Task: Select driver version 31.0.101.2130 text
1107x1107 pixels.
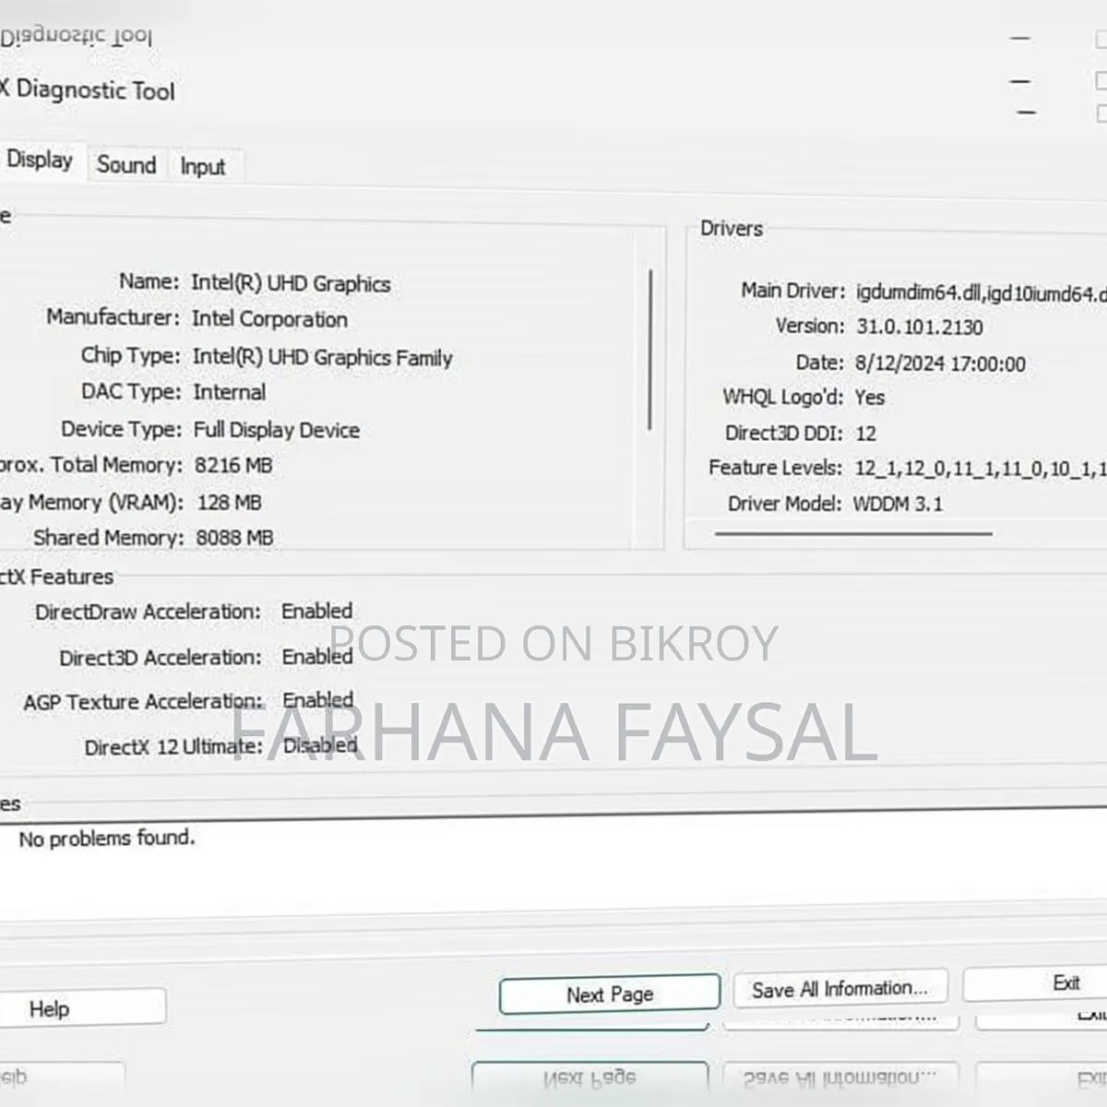Action: tap(920, 327)
